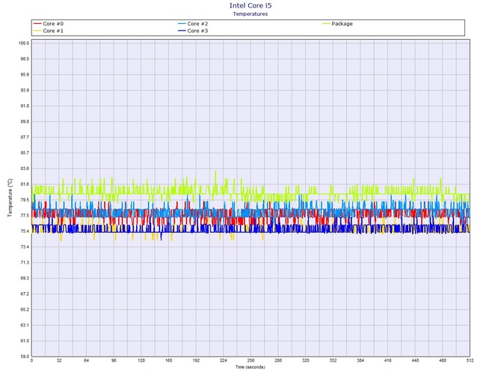The height and width of the screenshot is (376, 501).
Task: Click the 416 tick on time axis
Action: tap(388, 360)
